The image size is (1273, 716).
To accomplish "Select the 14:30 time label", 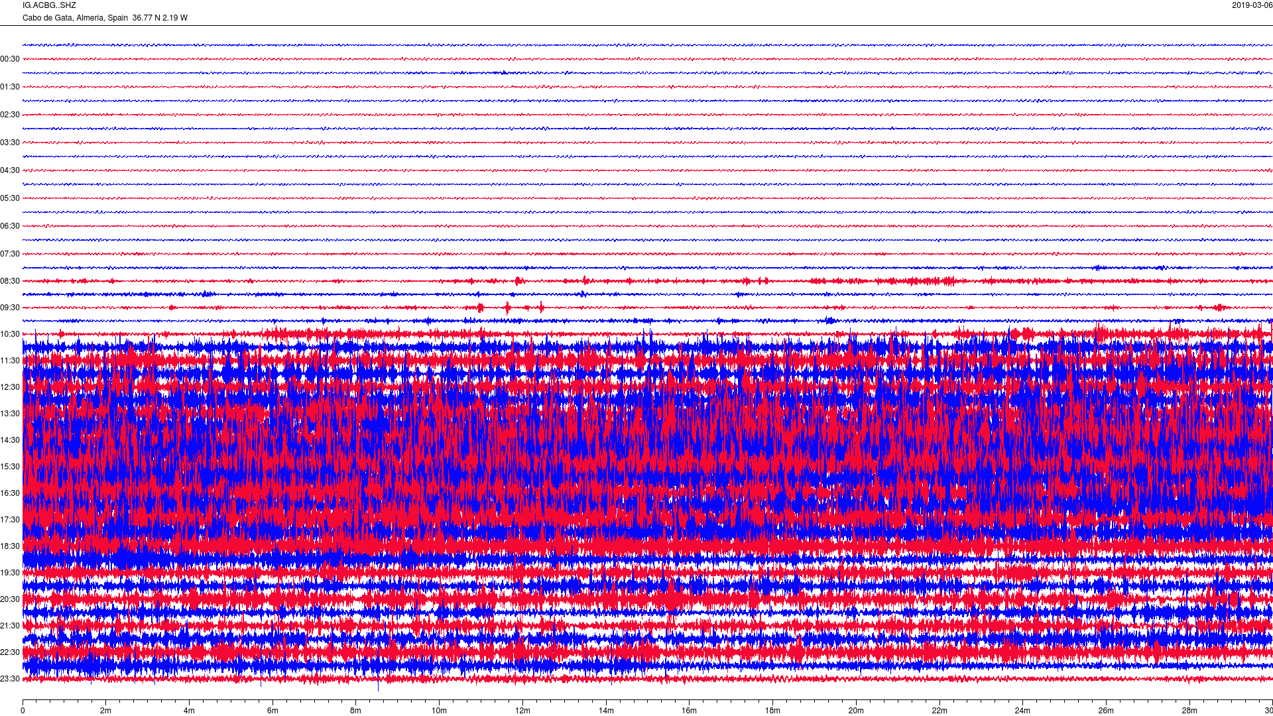I will pyautogui.click(x=10, y=440).
